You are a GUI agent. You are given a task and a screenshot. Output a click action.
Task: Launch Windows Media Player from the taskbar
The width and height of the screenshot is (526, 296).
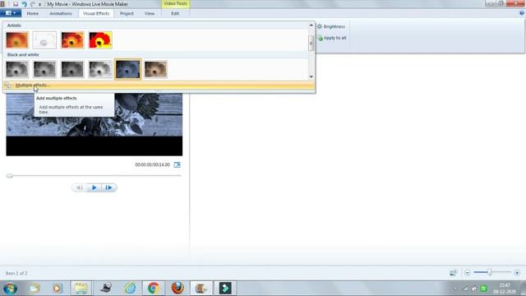point(57,289)
